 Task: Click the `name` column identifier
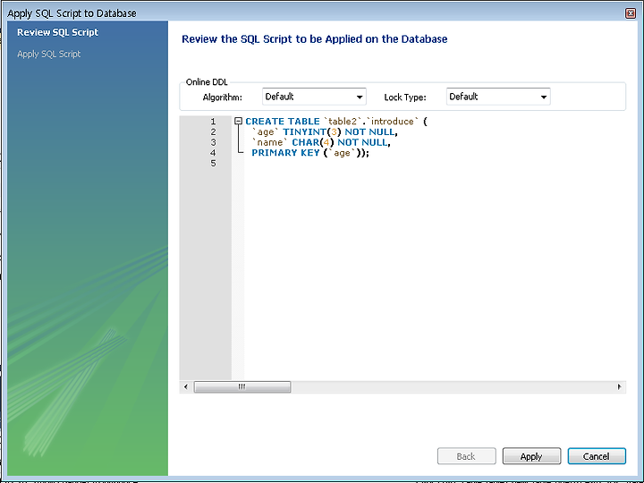270,142
